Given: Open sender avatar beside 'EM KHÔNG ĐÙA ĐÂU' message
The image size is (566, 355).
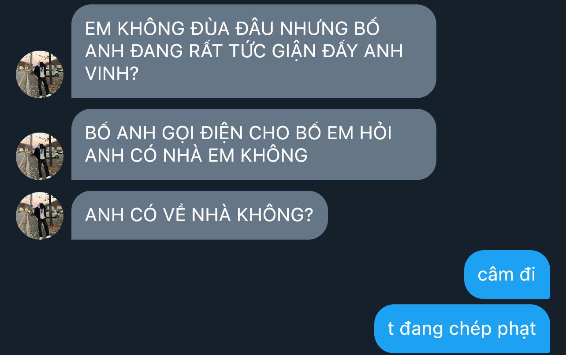Looking at the screenshot, I should tap(40, 74).
